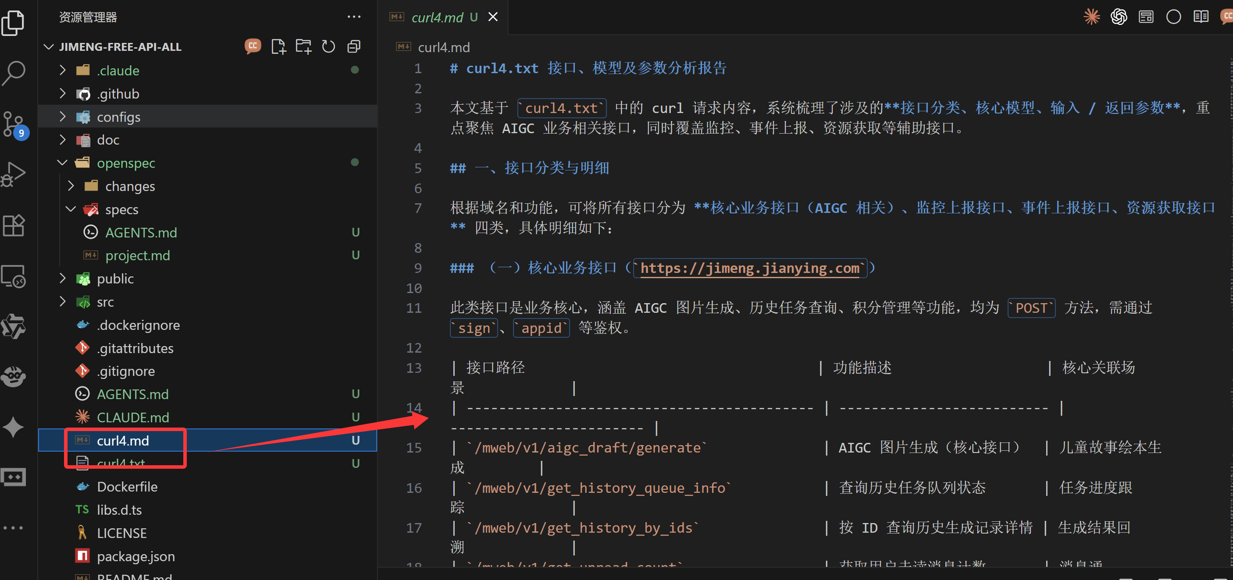Open the Search view in the activity bar
Screen dimensions: 1233x580
pyautogui.click(x=14, y=73)
